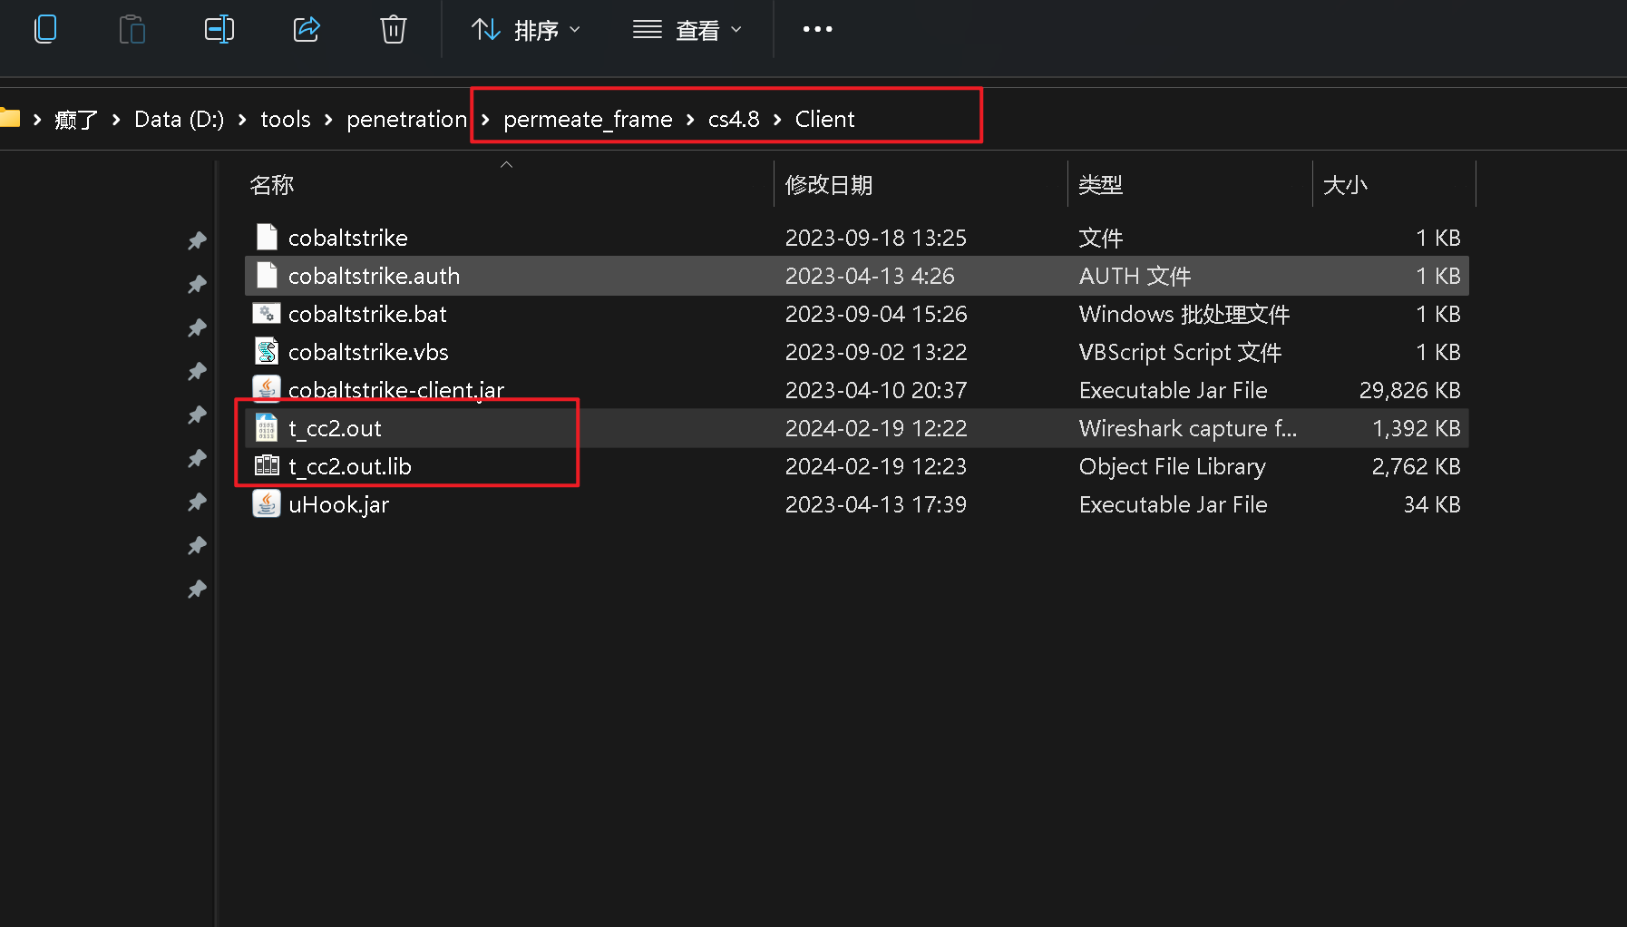Go to 癫了 in the breadcrumb
Viewport: 1627px width, 927px height.
pyautogui.click(x=76, y=119)
